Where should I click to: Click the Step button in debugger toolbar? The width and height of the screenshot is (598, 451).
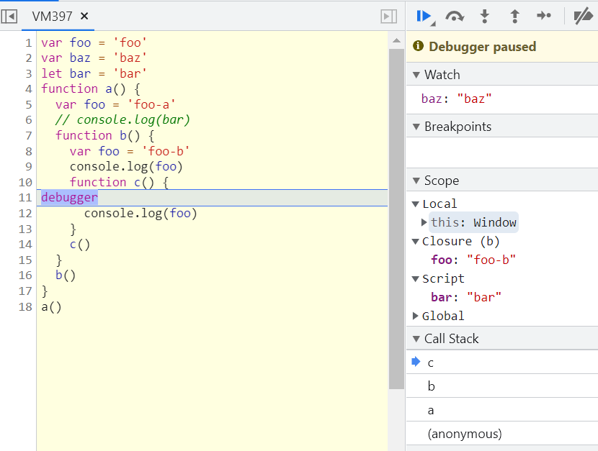click(544, 16)
